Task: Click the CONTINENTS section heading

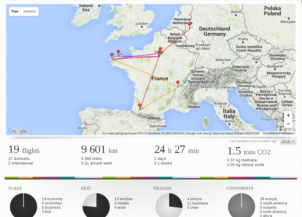Action: tap(240, 189)
